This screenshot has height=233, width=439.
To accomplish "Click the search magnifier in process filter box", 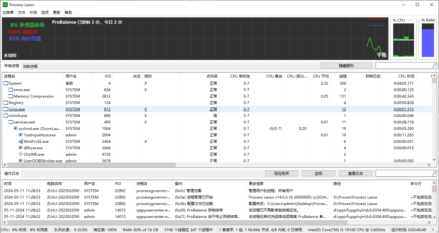I will click(434, 65).
